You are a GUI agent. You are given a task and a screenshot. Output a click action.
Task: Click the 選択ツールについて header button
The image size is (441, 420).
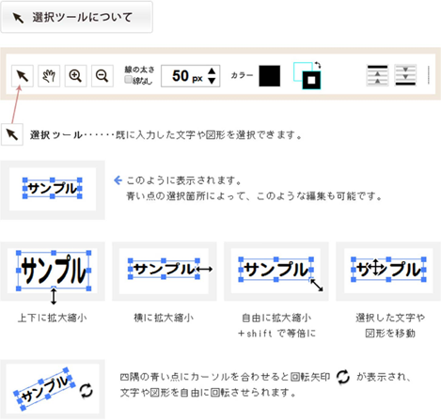[77, 17]
